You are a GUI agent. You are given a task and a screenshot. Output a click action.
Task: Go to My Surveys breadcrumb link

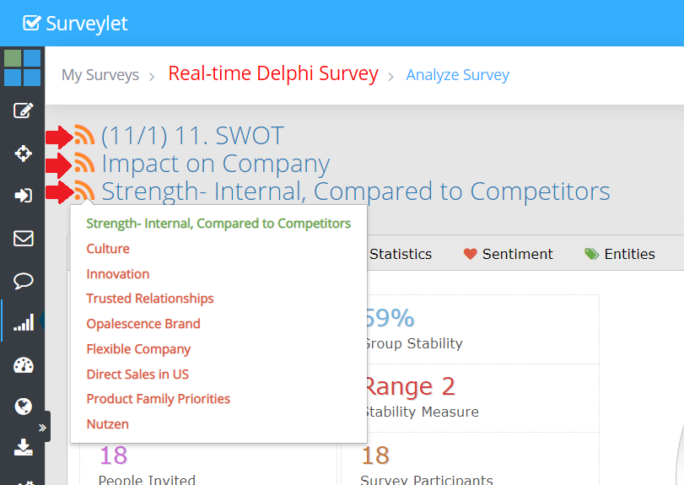pyautogui.click(x=100, y=75)
